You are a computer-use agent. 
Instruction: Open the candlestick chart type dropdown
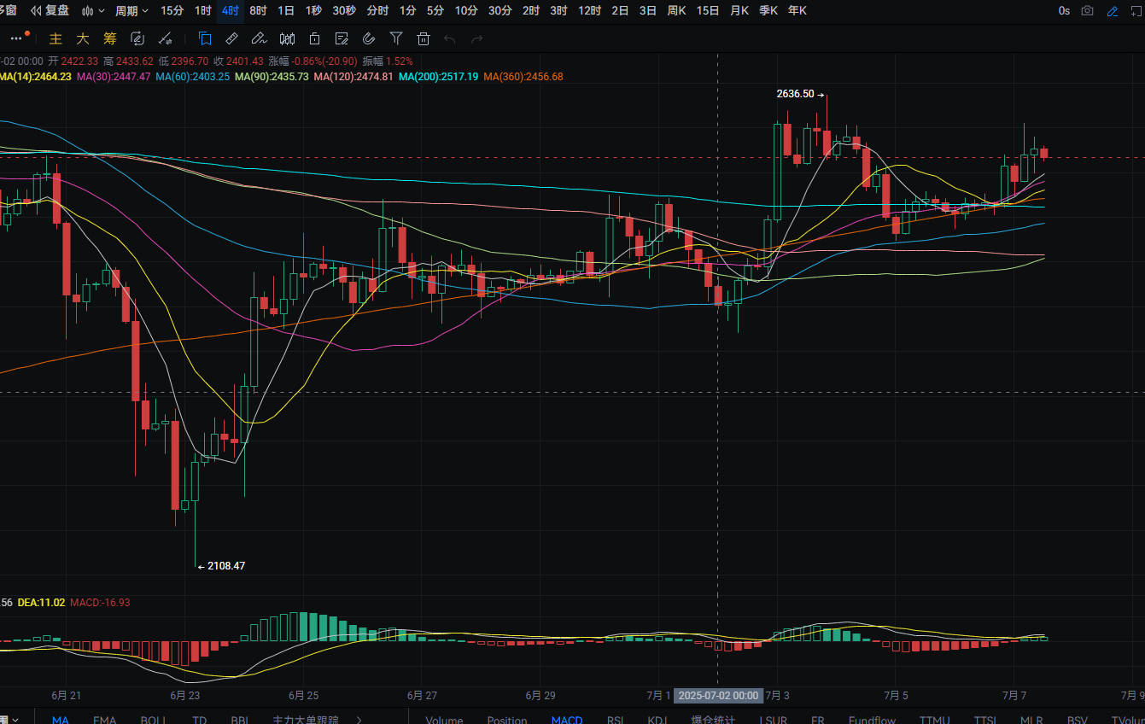93,11
